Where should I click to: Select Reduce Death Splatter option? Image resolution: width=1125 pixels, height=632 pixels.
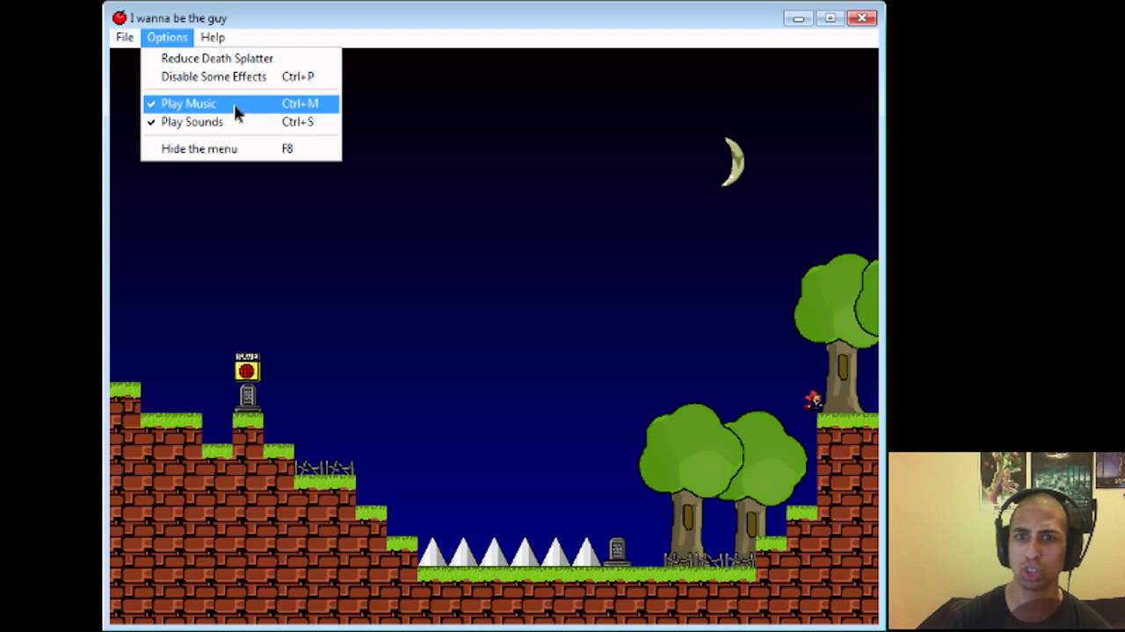point(241,58)
